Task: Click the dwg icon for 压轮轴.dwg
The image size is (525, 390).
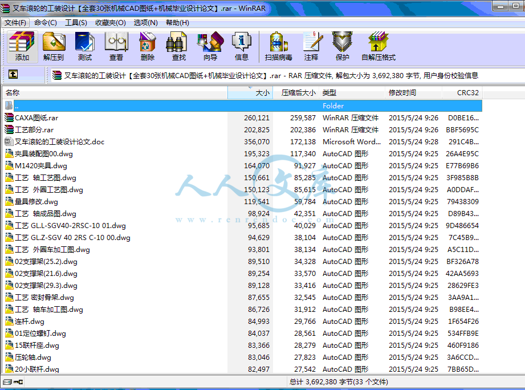Action: (x=9, y=357)
